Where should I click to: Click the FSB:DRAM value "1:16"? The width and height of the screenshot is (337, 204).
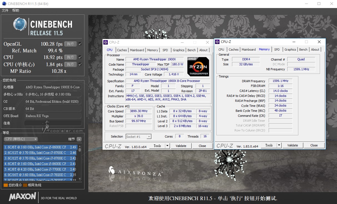(x=280, y=86)
